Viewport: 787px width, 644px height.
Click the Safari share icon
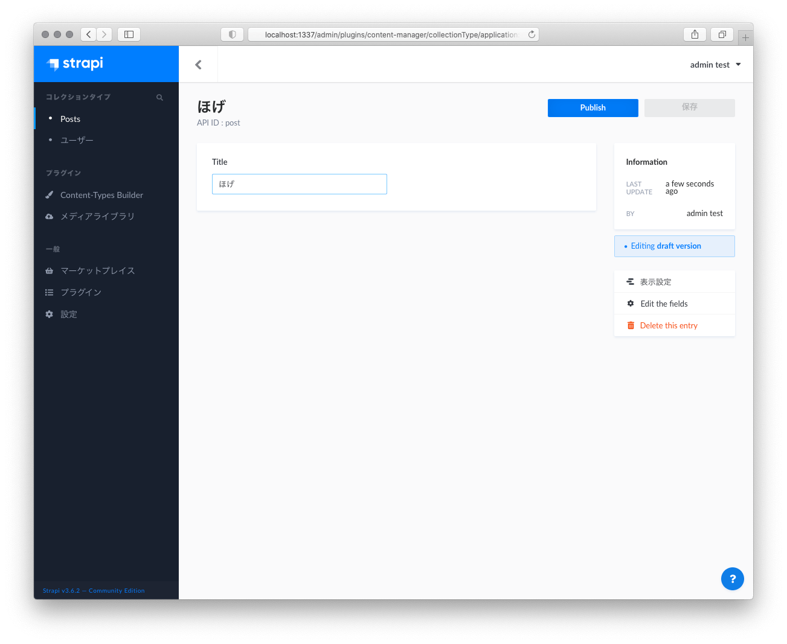click(695, 34)
